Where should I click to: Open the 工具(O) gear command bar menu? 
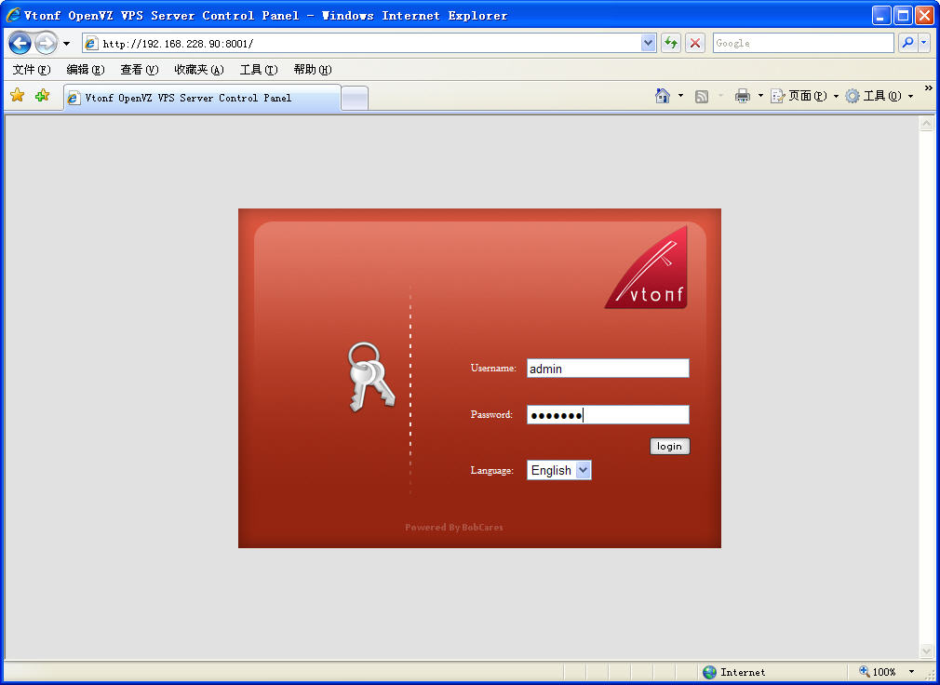[x=879, y=96]
